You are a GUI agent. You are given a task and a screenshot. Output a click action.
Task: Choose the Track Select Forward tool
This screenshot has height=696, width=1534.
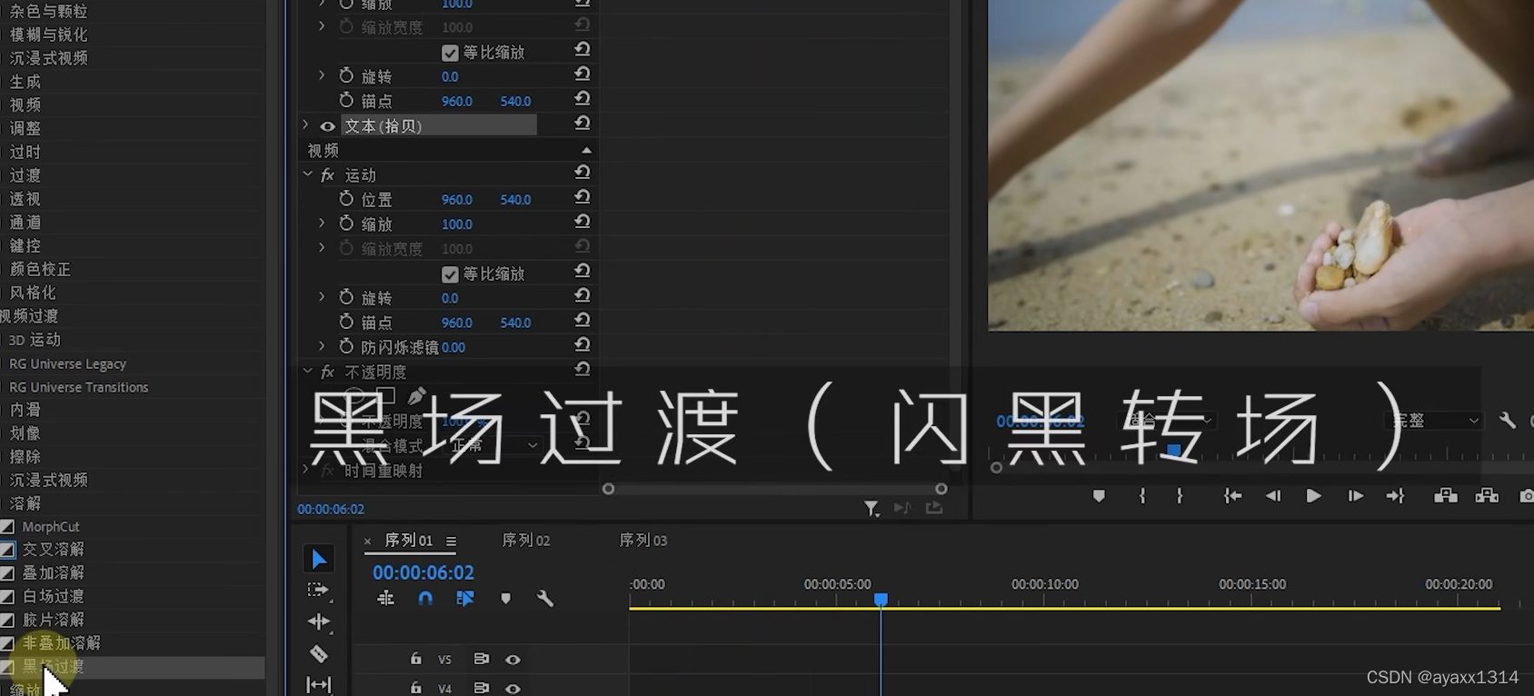(x=318, y=591)
